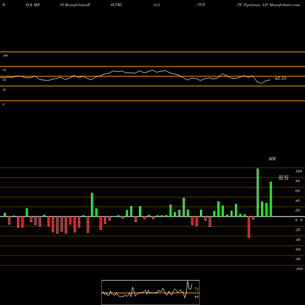Screen dimensions: 305x305
Task: Click the 60 label on the MR axis
Action: [297, 191]
